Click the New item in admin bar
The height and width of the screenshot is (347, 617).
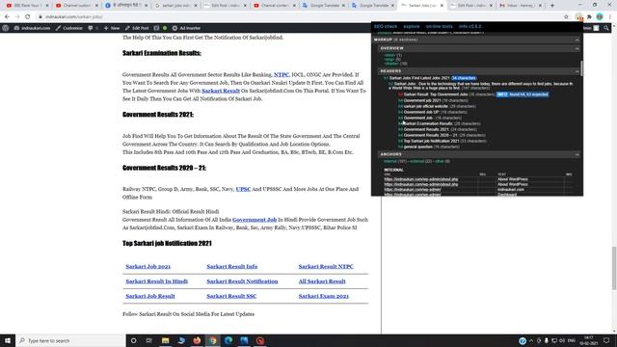point(112,28)
